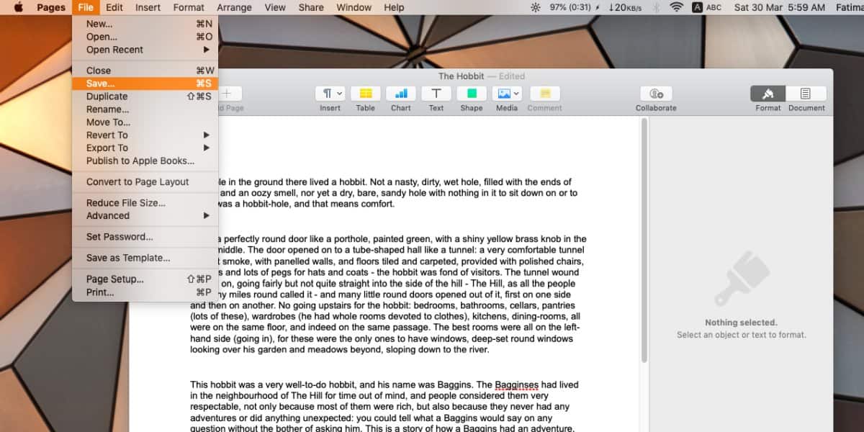Open the Apple menu logo
Image resolution: width=864 pixels, height=432 pixels.
point(18,7)
